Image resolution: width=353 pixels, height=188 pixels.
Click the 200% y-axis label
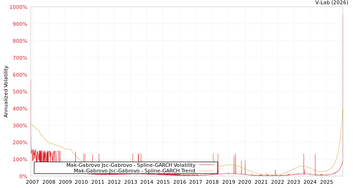[x=20, y=142]
